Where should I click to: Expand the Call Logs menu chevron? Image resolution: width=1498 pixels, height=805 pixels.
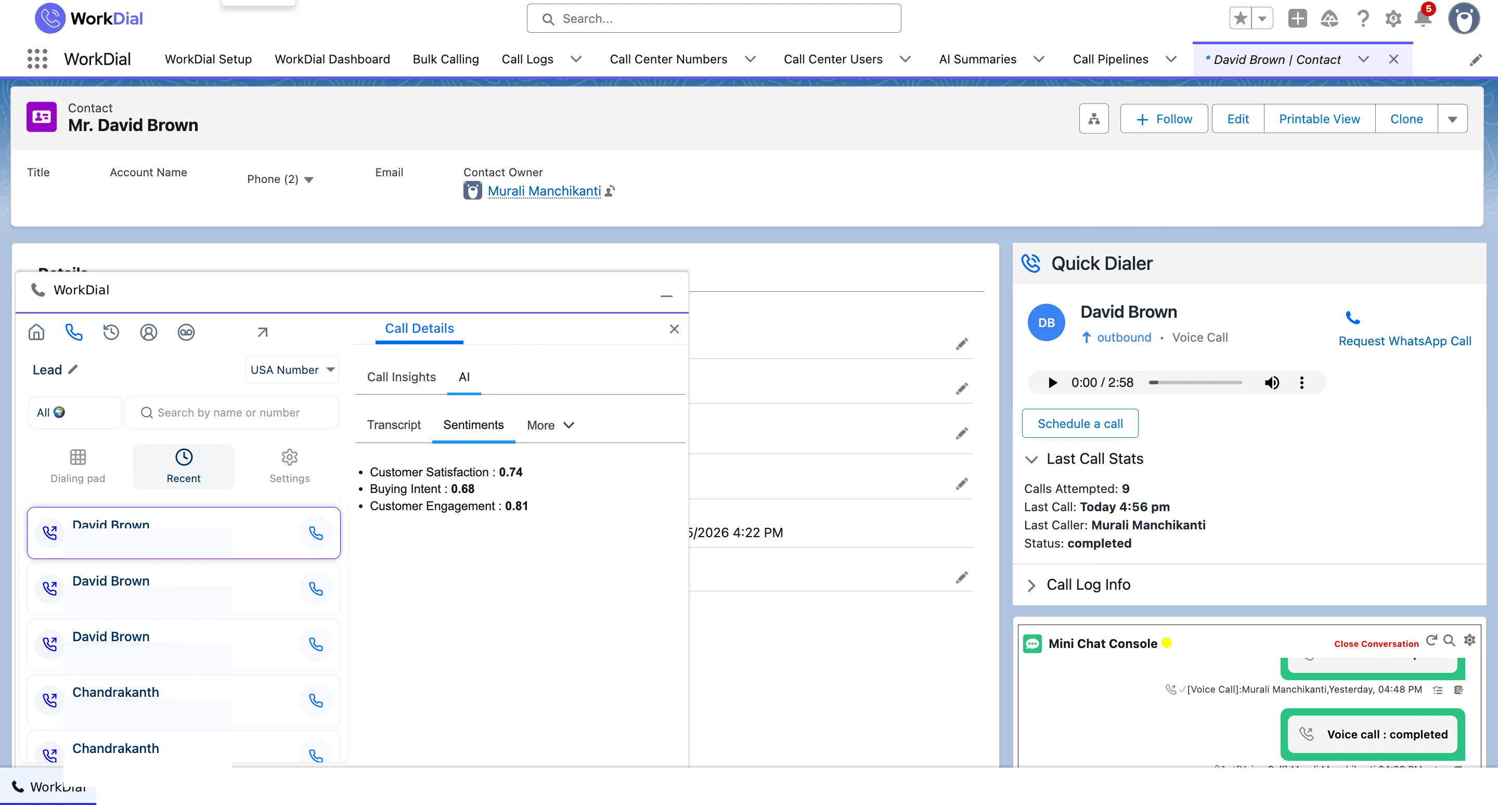[x=576, y=59]
